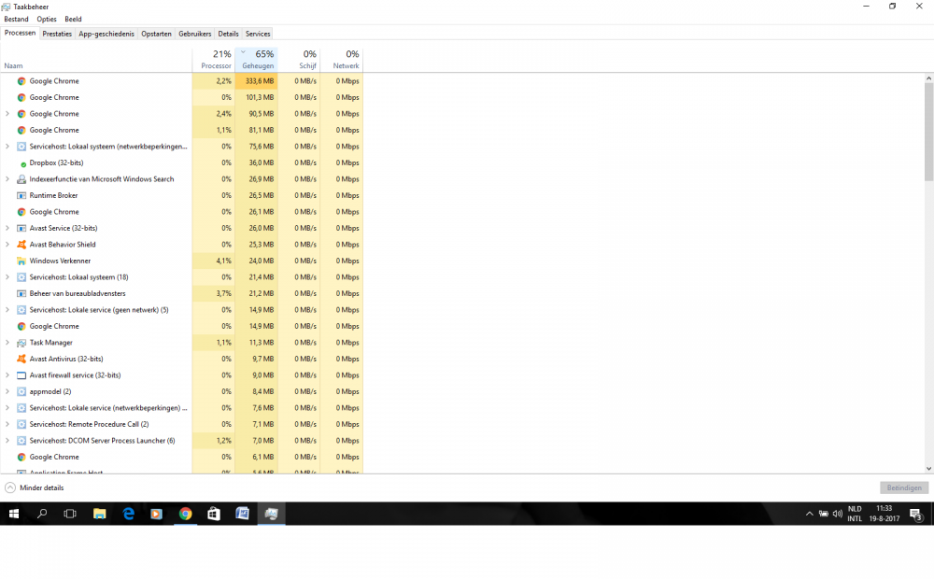This screenshot has width=934, height=579.
Task: Click the Runtime Broker process icon
Action: tap(21, 195)
